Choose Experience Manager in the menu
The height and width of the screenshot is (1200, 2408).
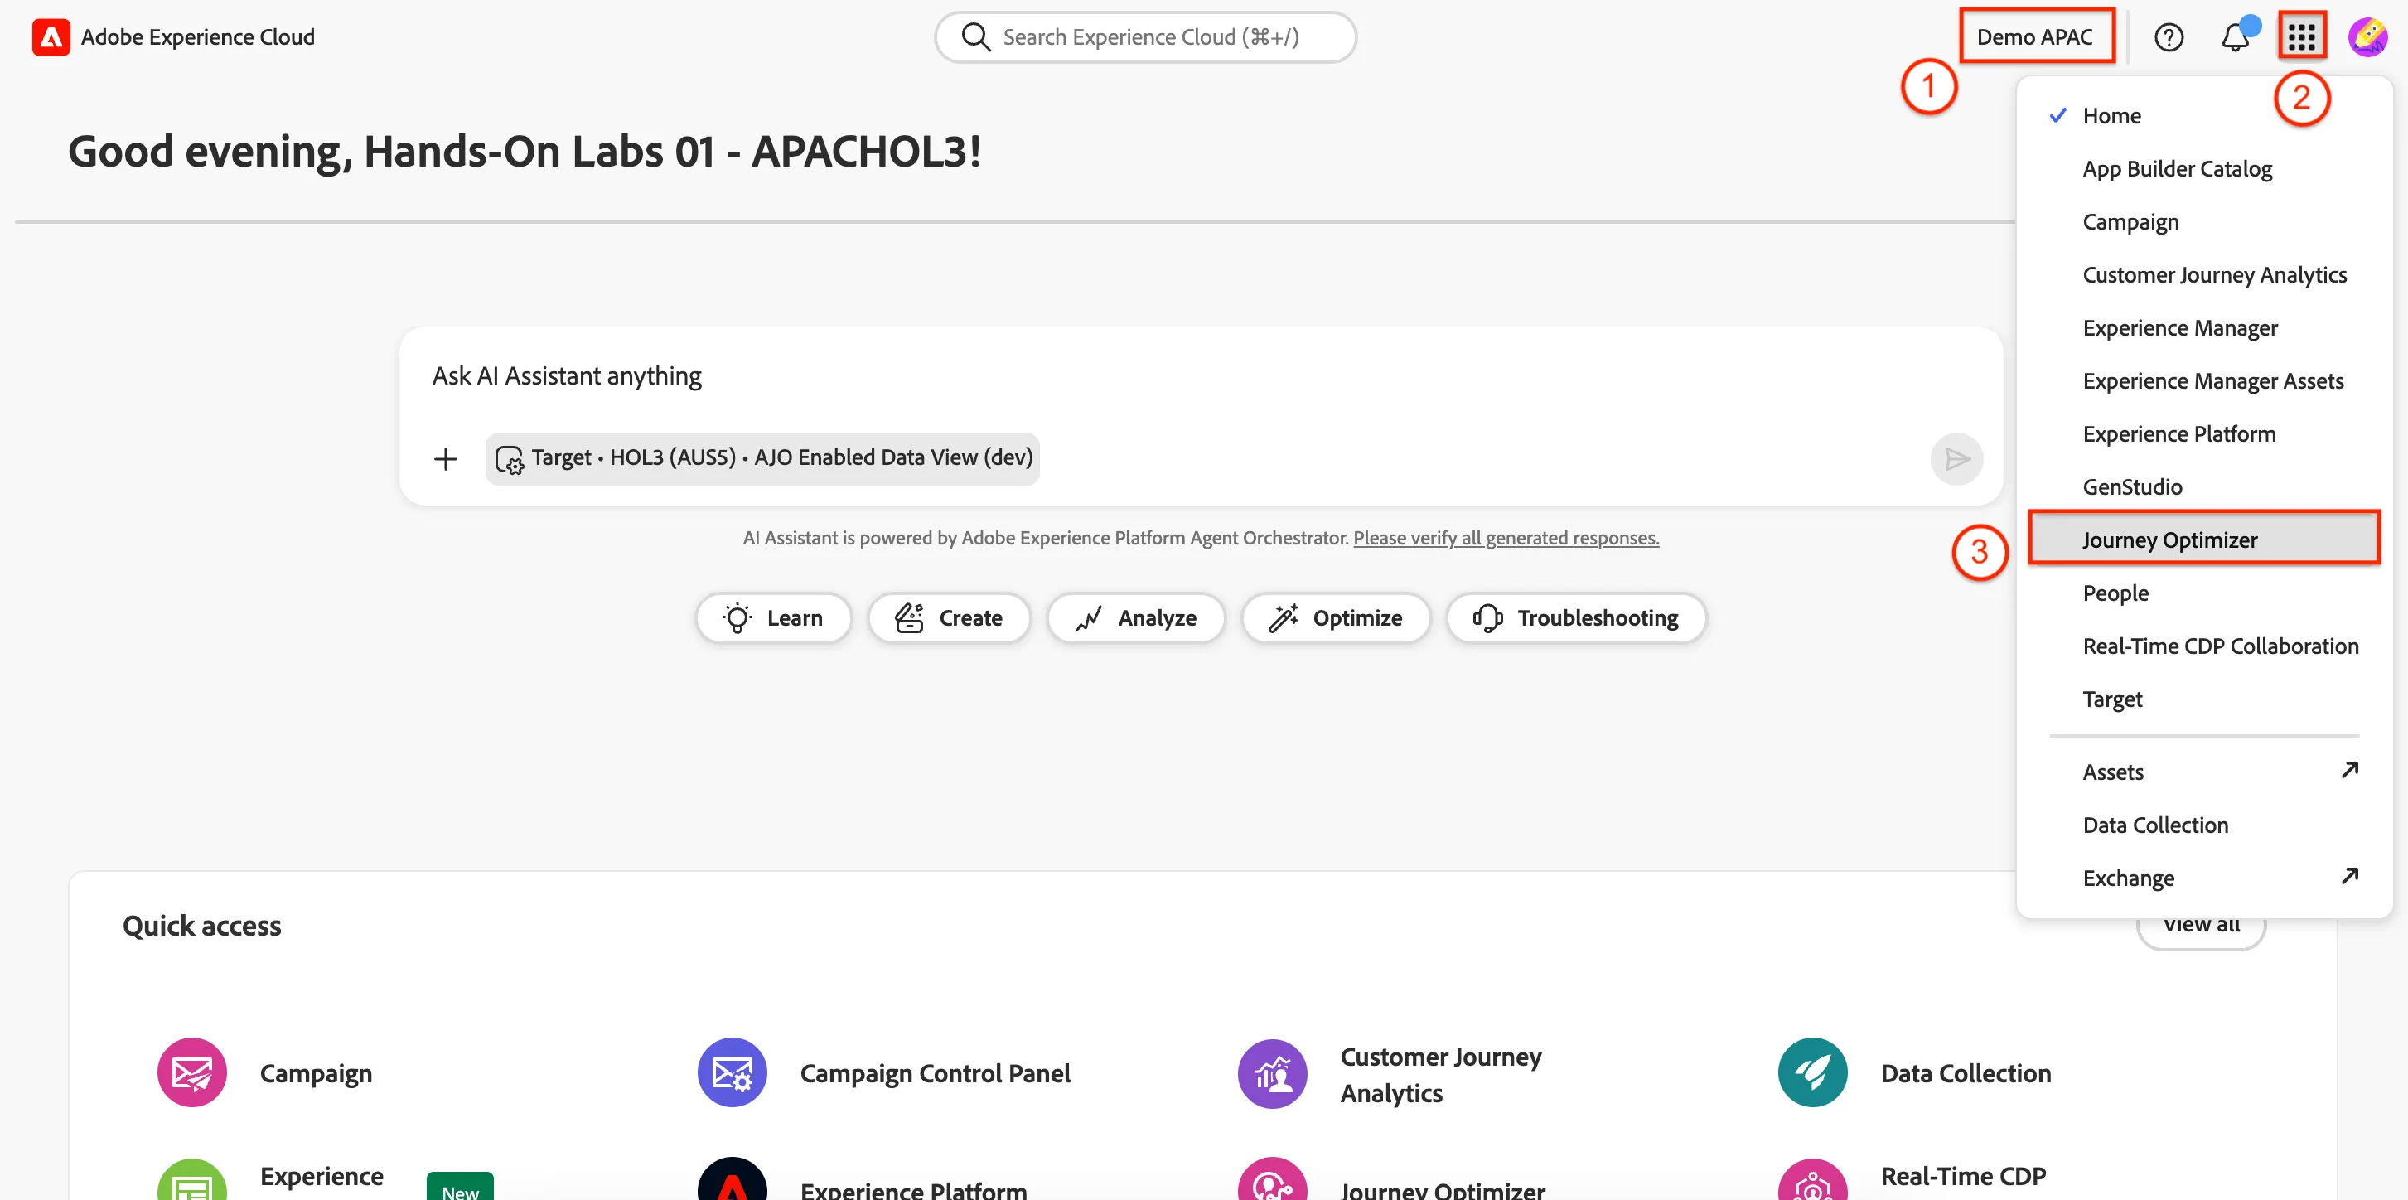pyautogui.click(x=2204, y=328)
